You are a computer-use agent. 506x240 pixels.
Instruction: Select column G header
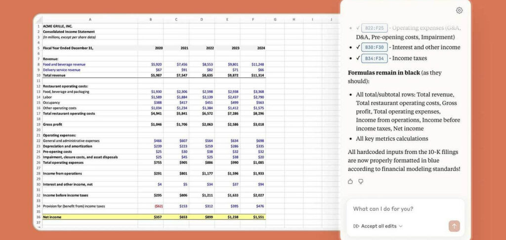275,19
